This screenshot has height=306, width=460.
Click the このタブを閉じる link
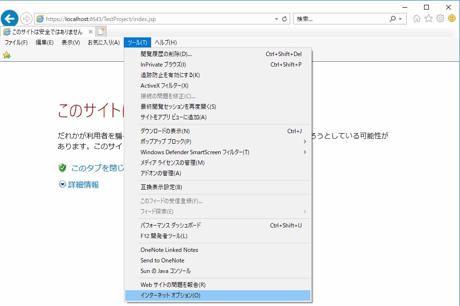pyautogui.click(x=98, y=168)
